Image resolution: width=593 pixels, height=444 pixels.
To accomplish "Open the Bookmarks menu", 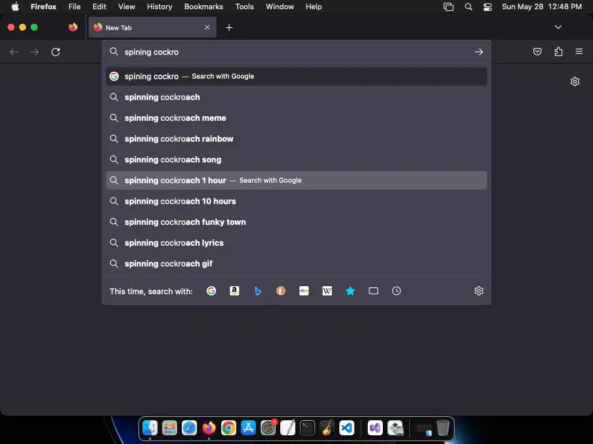I will click(x=203, y=7).
